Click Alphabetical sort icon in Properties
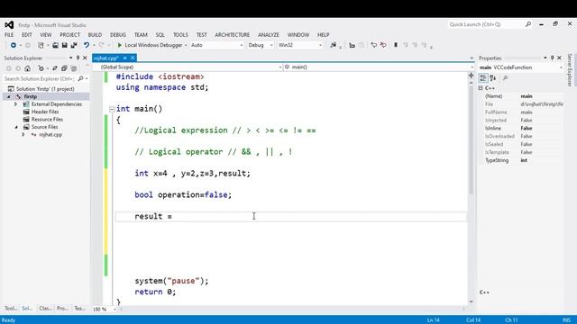The width and height of the screenshot is (577, 324). pyautogui.click(x=493, y=78)
